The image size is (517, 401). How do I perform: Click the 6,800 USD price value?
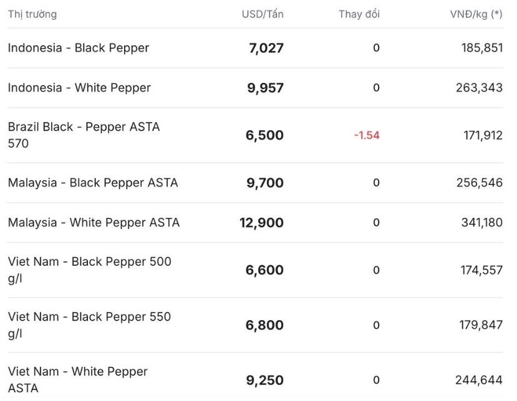click(x=265, y=325)
